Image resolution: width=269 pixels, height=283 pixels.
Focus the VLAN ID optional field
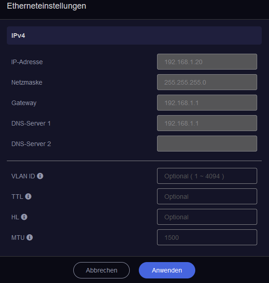click(x=207, y=176)
